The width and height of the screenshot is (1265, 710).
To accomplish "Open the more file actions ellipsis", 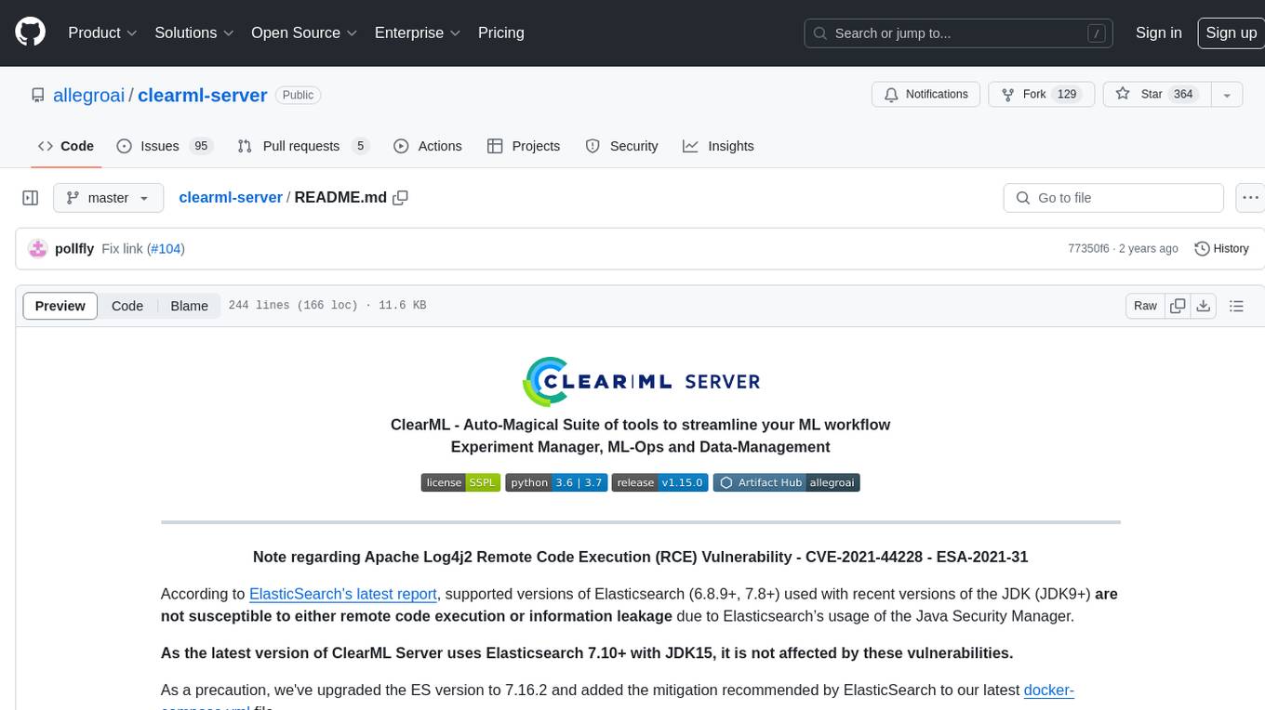I will tap(1250, 198).
